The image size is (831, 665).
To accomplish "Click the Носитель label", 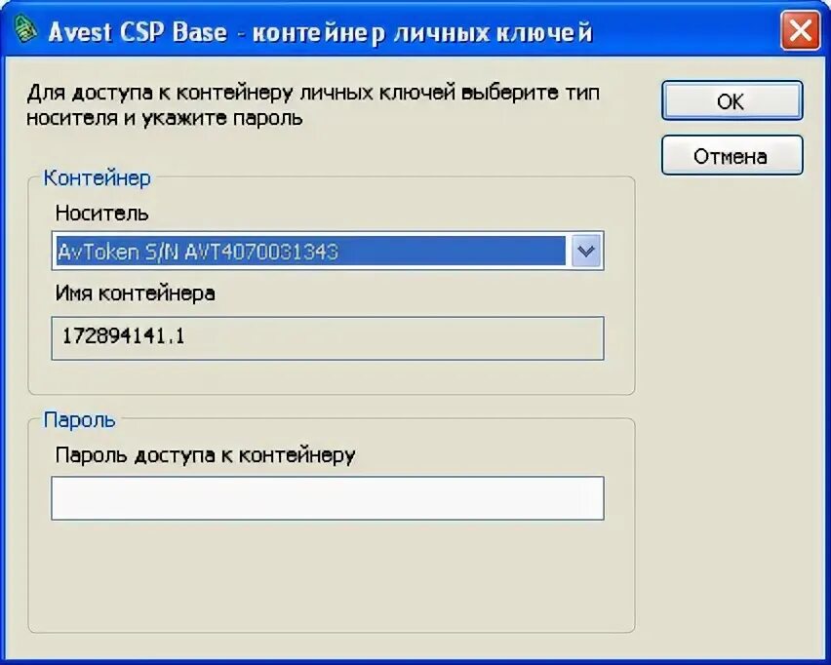I will point(101,214).
